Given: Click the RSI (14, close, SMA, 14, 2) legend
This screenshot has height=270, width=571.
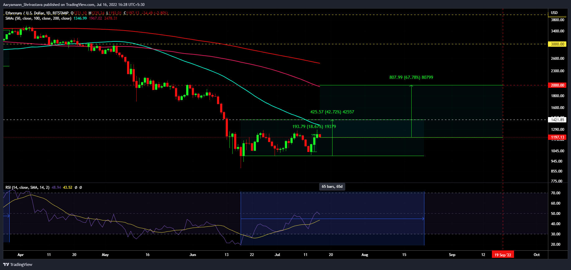Looking at the screenshot, I should [27, 187].
